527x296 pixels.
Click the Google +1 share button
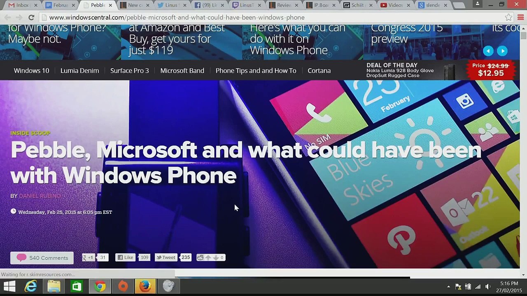coord(88,258)
